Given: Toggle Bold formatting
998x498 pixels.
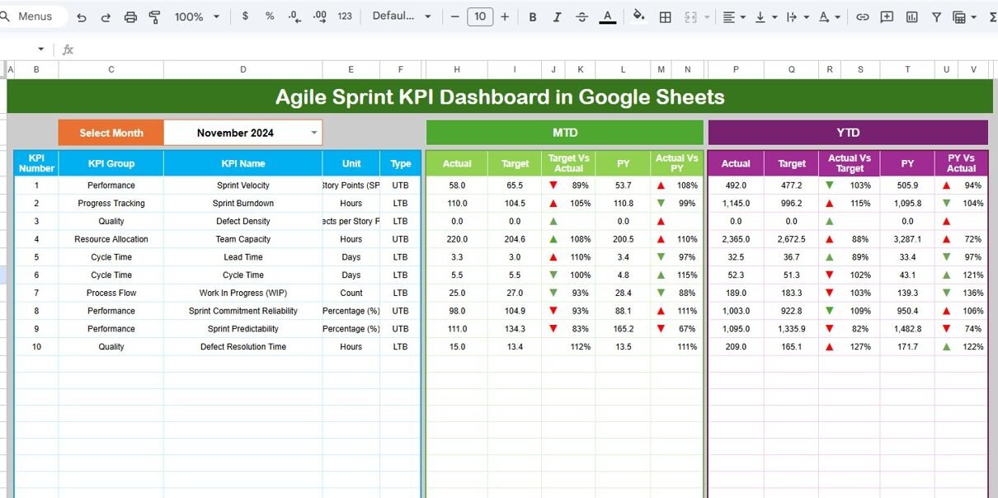Looking at the screenshot, I should (533, 16).
